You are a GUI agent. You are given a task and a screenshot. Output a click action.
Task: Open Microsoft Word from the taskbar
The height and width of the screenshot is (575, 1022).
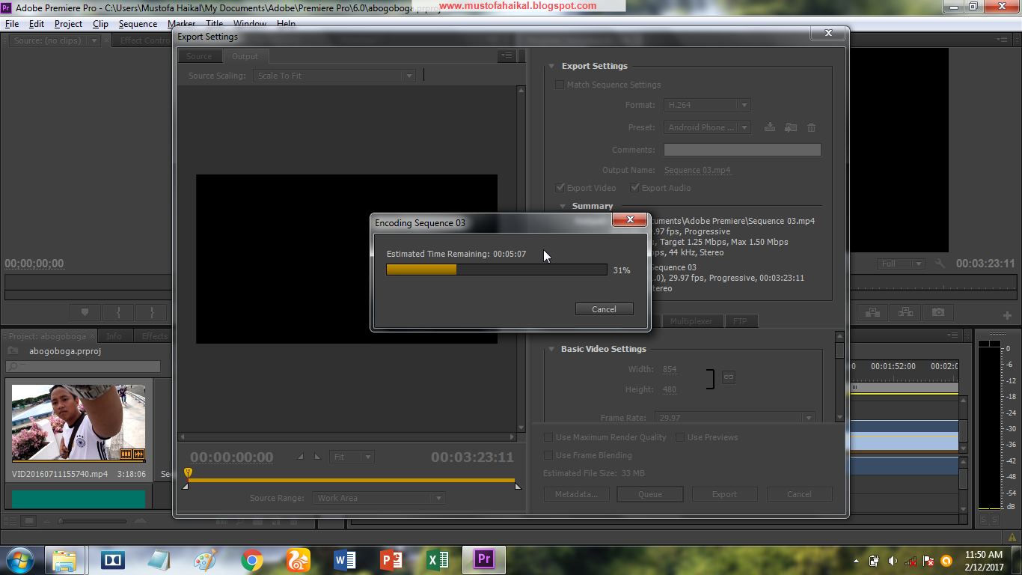[x=345, y=560]
